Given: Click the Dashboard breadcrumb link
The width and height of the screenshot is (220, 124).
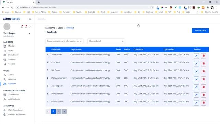Looking at the screenshot, I should [x=50, y=28].
